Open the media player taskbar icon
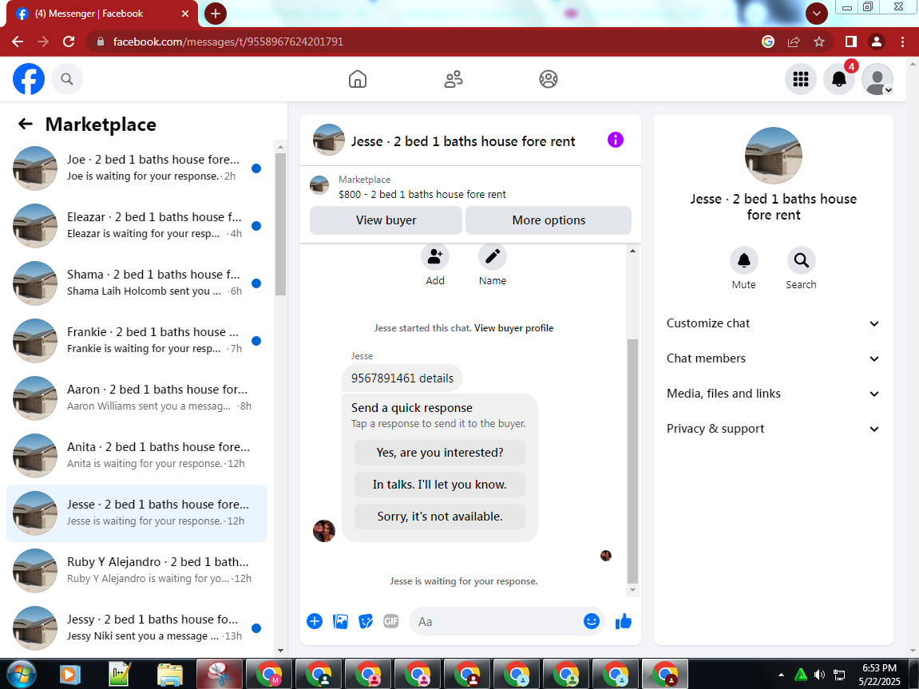This screenshot has width=919, height=689. (69, 675)
